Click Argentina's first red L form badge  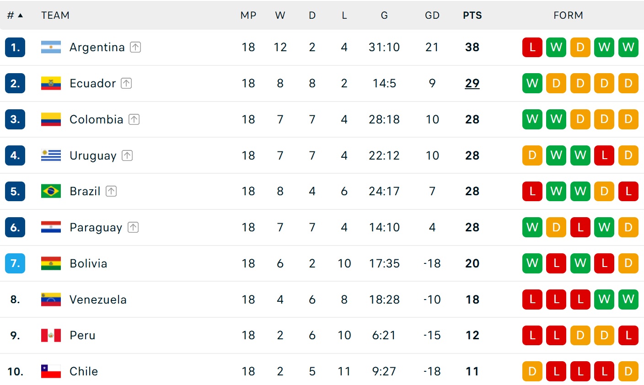(x=532, y=47)
